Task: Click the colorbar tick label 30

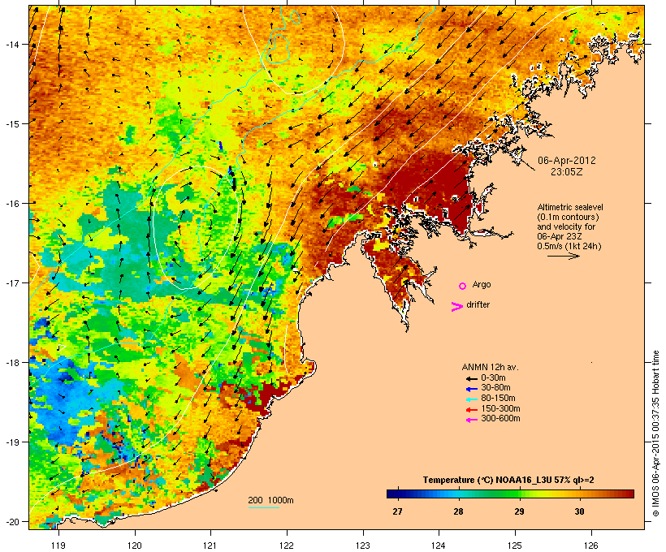Action: click(x=579, y=511)
